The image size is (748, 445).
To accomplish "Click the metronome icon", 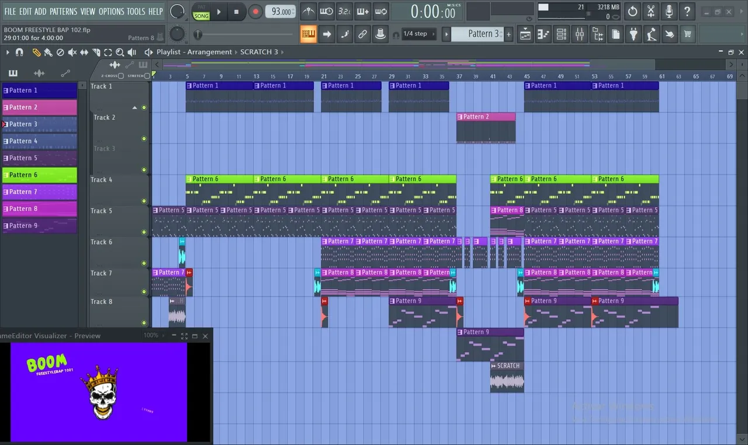I will (309, 11).
